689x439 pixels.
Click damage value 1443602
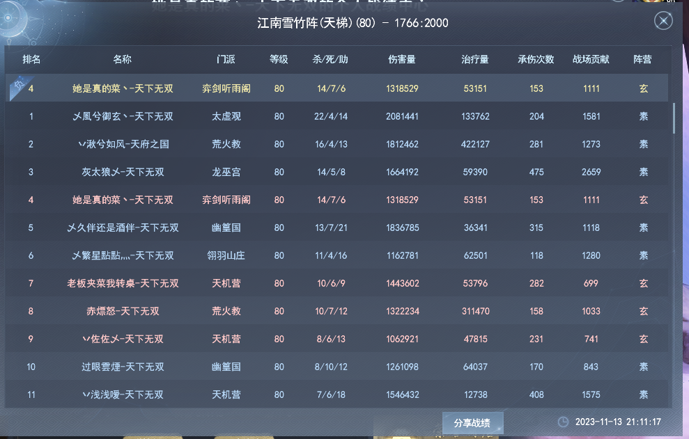[x=403, y=283]
